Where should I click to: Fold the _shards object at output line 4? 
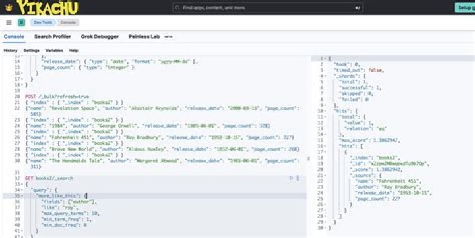pyautogui.click(x=325, y=76)
